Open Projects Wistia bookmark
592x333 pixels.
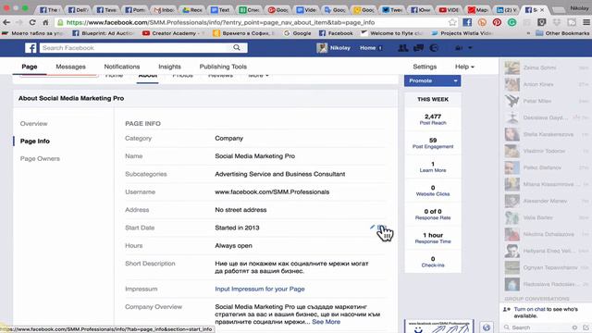[x=462, y=33]
